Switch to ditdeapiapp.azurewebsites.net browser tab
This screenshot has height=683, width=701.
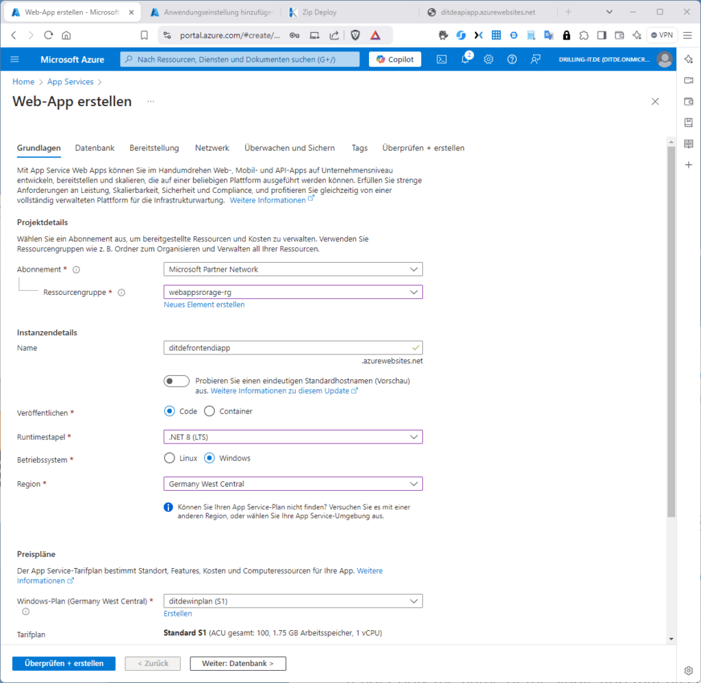coord(487,12)
